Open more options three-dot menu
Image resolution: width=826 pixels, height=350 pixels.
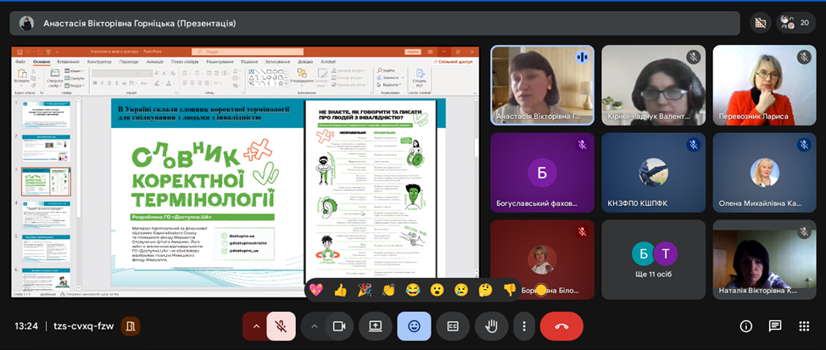coord(523,326)
